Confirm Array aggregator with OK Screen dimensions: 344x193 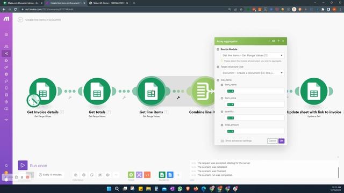282,141
